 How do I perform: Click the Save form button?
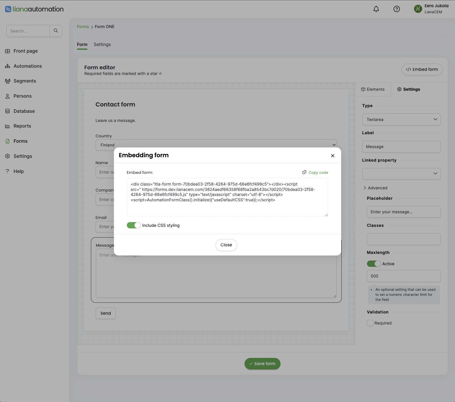263,364
